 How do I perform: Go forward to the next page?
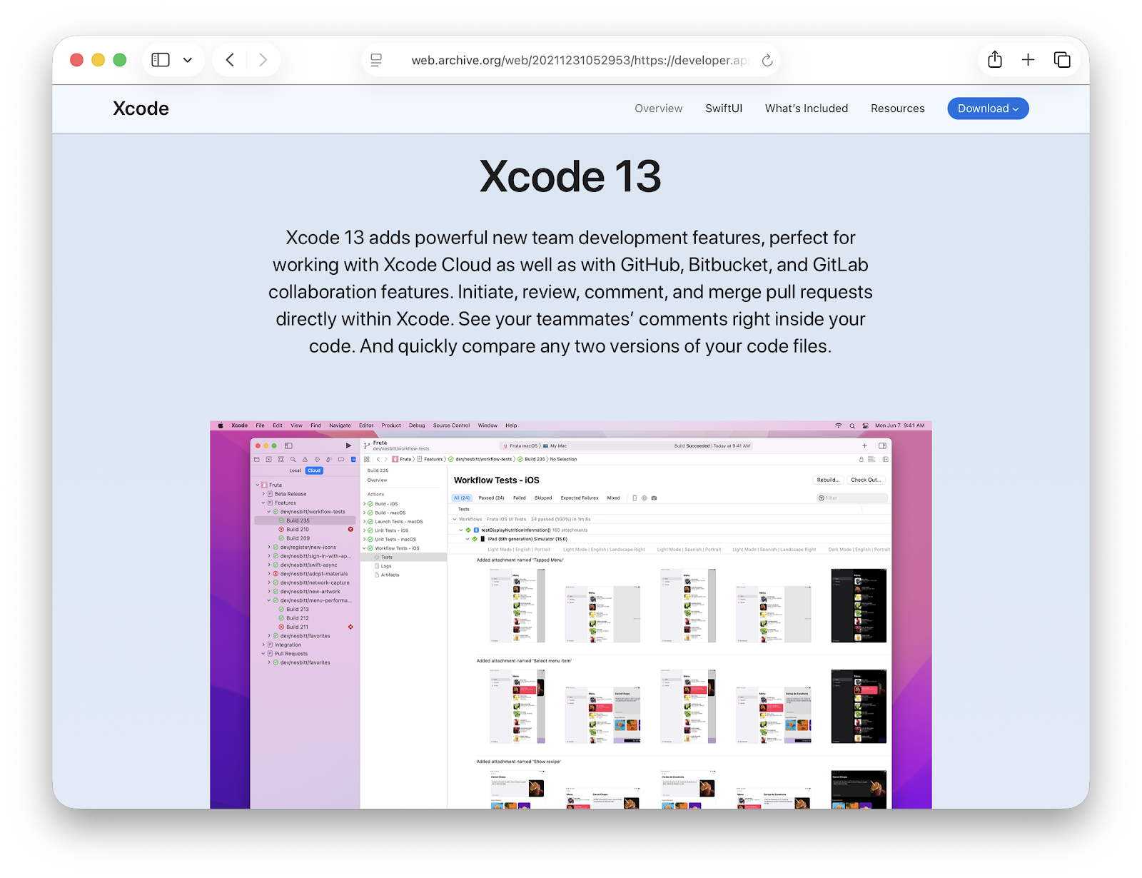[x=263, y=60]
